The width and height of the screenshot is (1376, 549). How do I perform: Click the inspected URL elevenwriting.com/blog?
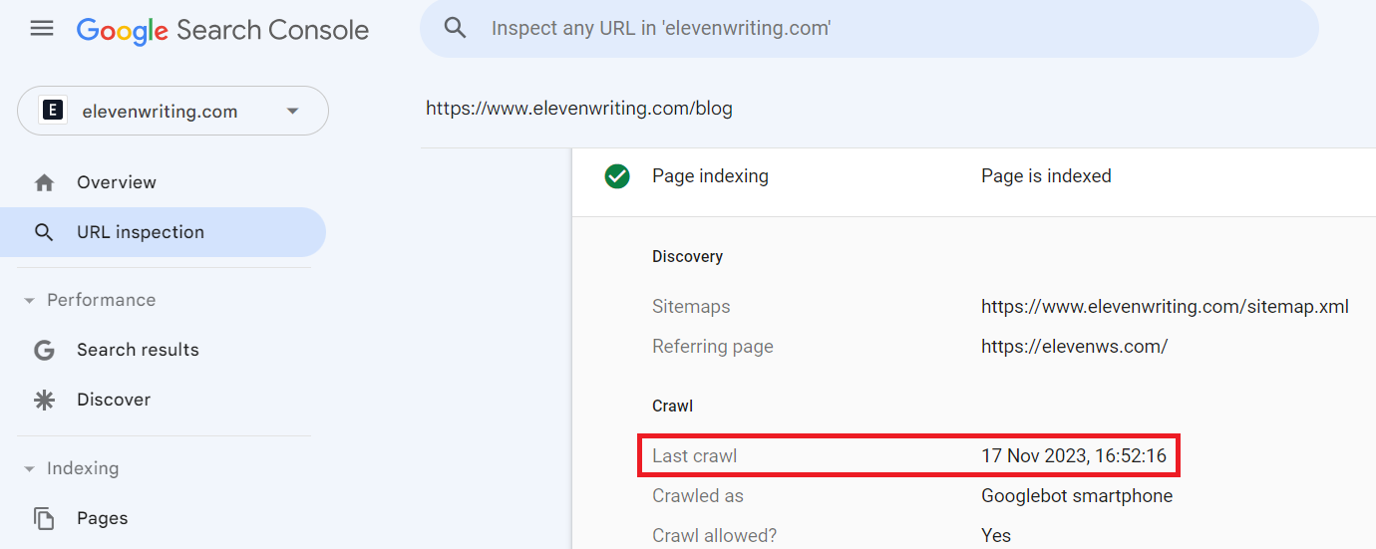579,109
